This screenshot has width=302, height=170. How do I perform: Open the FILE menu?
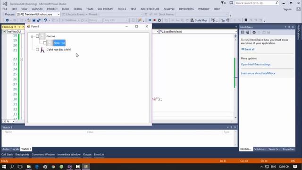[5, 9]
